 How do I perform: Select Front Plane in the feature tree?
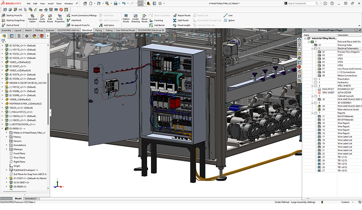19,153
